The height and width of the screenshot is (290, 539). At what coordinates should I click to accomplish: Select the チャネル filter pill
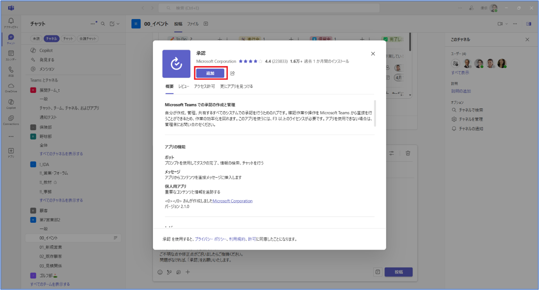point(51,38)
